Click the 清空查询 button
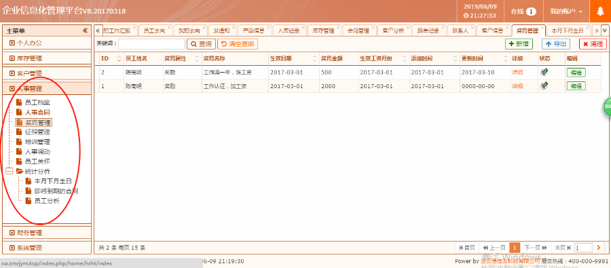 tap(238, 44)
